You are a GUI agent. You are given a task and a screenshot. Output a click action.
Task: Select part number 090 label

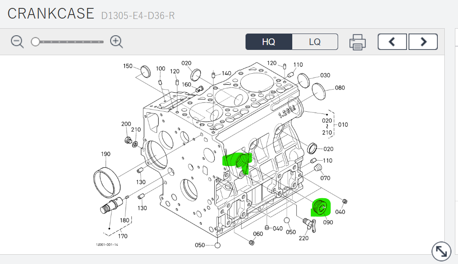coord(328,223)
